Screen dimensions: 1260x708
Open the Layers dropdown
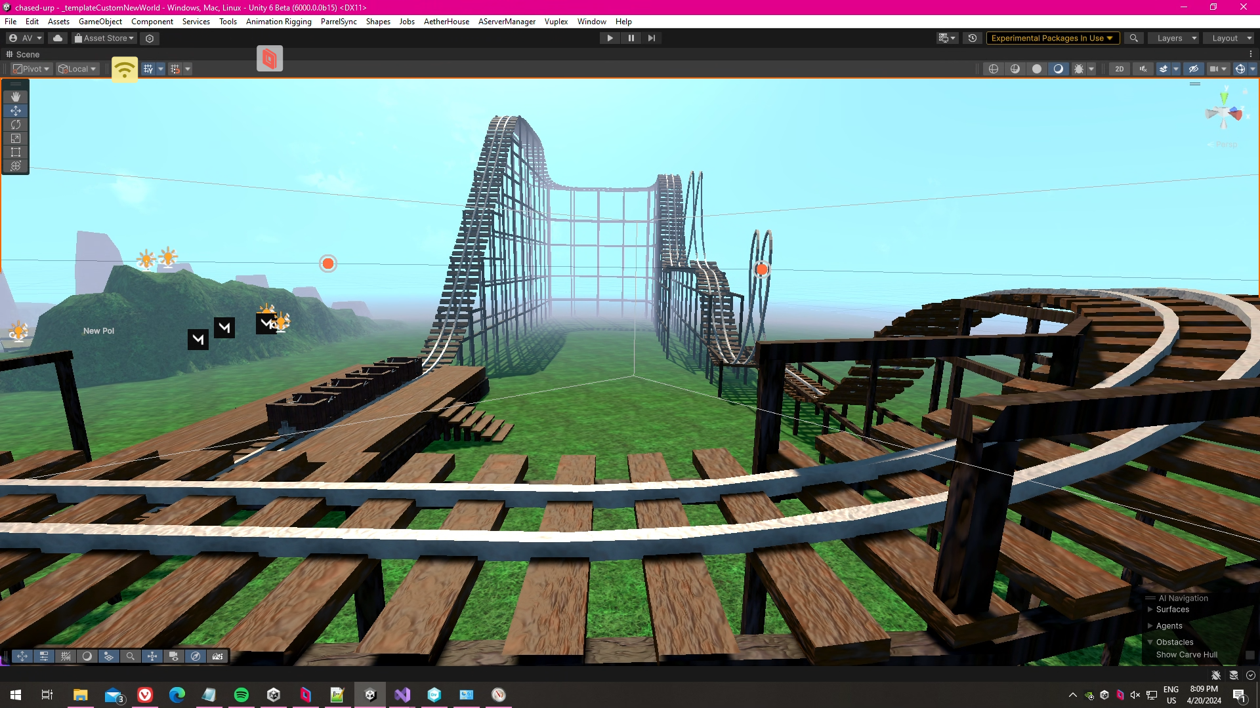(x=1175, y=38)
